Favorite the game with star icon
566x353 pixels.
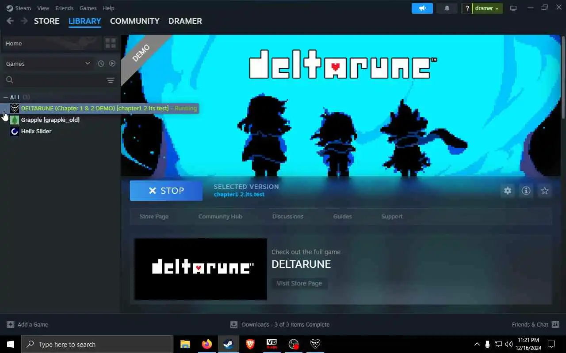[x=545, y=191]
